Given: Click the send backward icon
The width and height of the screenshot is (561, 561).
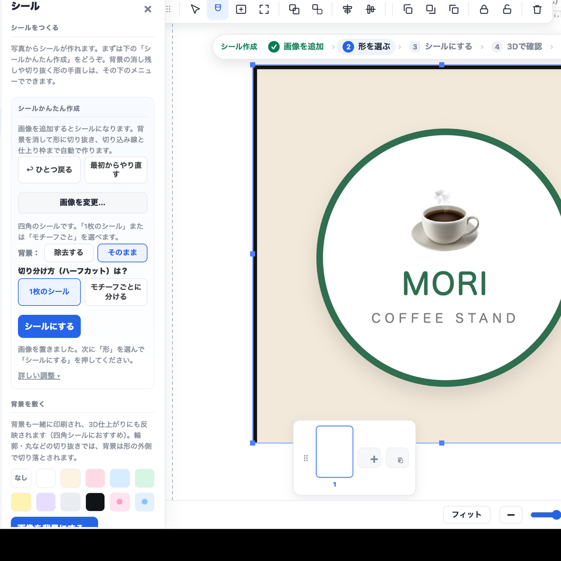Looking at the screenshot, I should [431, 10].
